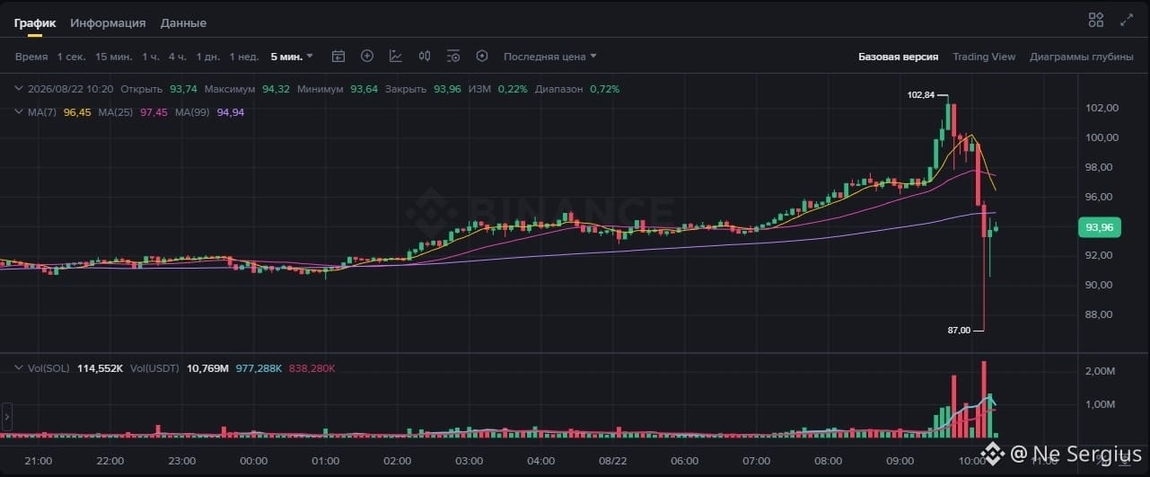Click the current price tag 93,96

[x=1100, y=227]
